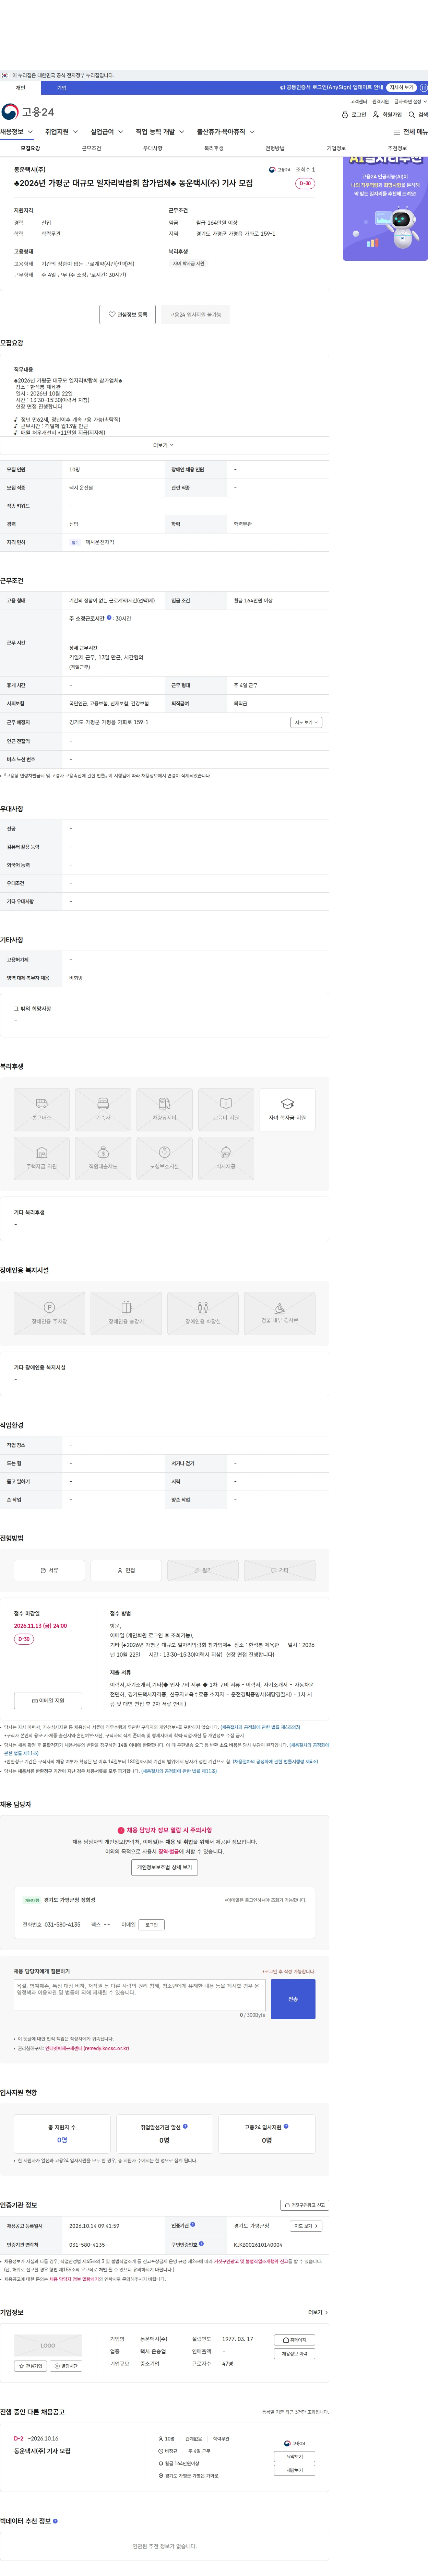The height and width of the screenshot is (2576, 428).
Task: Expand the 실업급여 menu
Action: (107, 132)
